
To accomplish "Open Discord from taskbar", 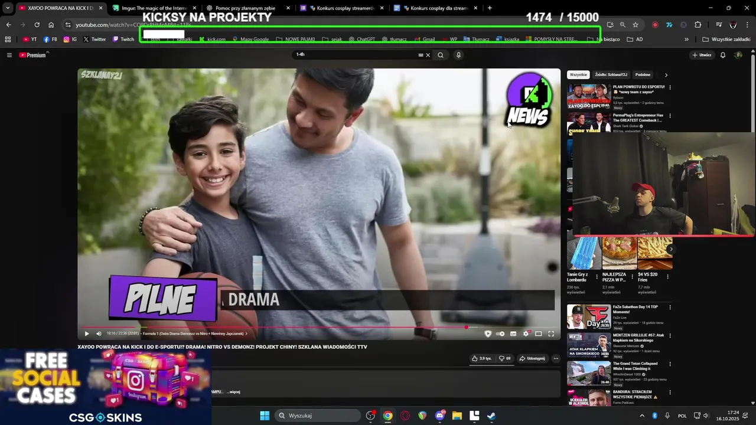I will [x=440, y=416].
